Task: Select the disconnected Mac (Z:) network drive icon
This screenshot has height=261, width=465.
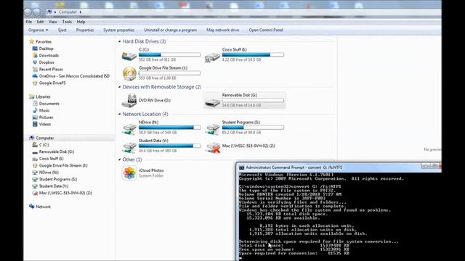Action: pyautogui.click(x=213, y=147)
